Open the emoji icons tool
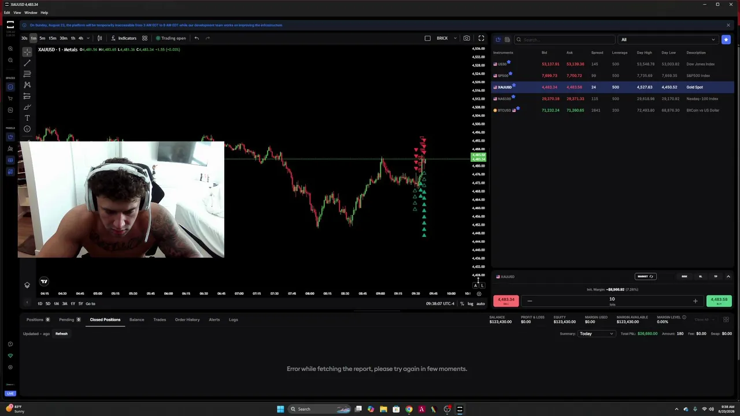Screen dimensions: 740x416 pyautogui.click(x=27, y=129)
